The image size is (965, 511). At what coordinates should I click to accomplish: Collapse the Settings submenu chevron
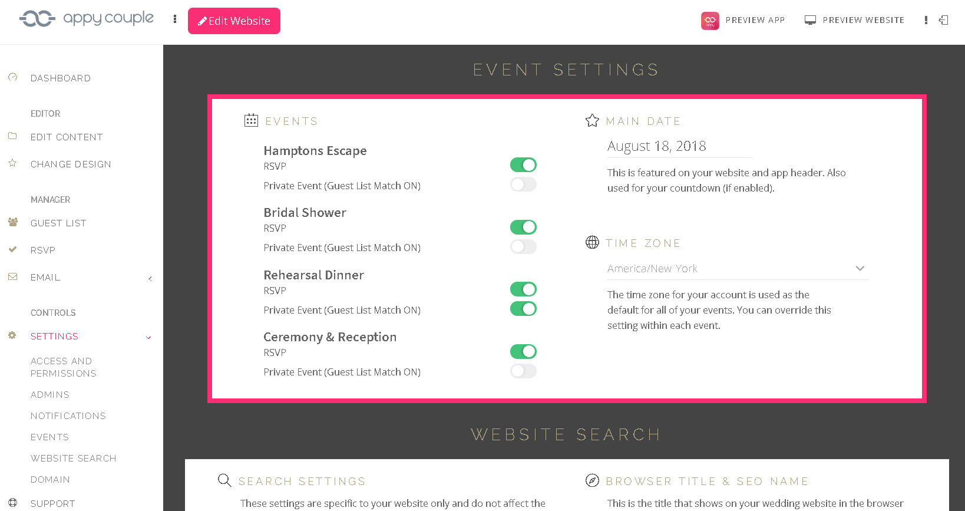click(148, 337)
